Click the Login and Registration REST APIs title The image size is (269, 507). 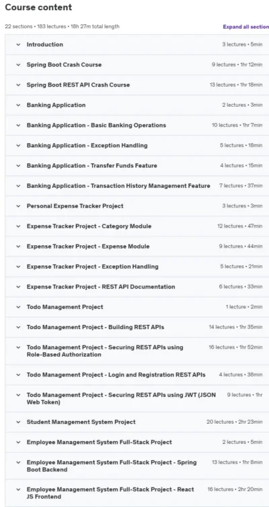(116, 375)
